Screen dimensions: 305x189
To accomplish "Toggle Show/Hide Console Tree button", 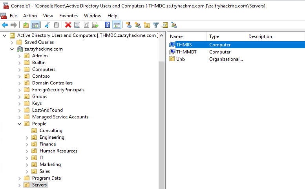I will tap(35, 25).
